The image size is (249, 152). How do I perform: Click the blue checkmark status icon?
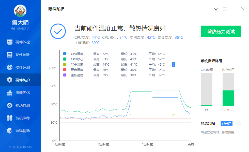[58, 31]
